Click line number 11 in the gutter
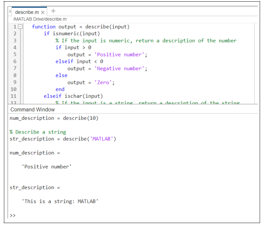The image size is (262, 226). pyautogui.click(x=13, y=96)
